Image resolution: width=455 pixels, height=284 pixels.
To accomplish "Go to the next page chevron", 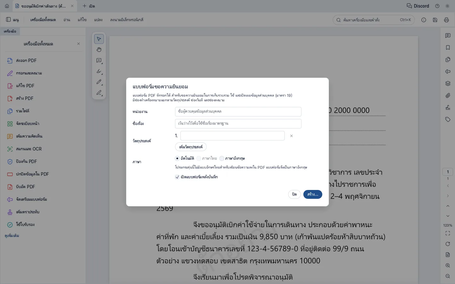I will pyautogui.click(x=448, y=196).
